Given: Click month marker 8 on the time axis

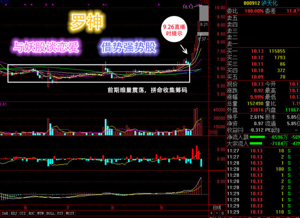Looking at the screenshot, I should coord(113,208).
